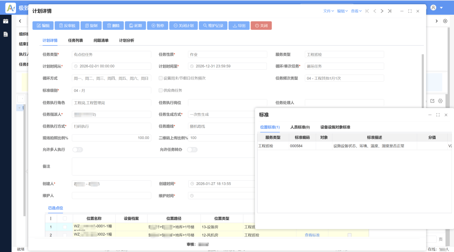The width and height of the screenshot is (454, 252).
Task: Open the 编辑 dropdown menu in title bar
Action: 342,11
